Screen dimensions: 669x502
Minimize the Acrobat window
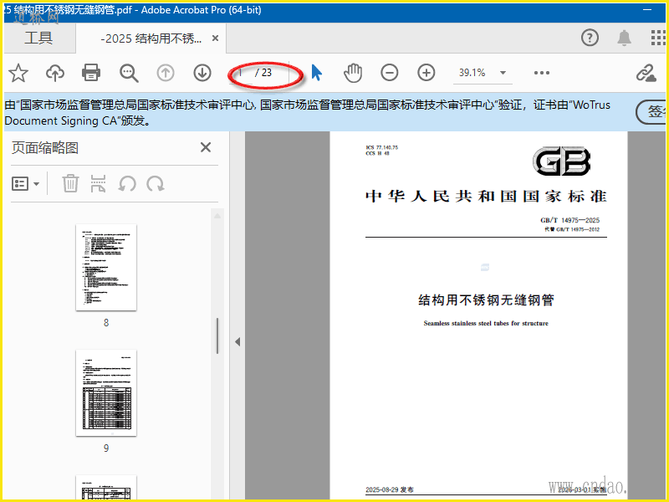[x=647, y=9]
